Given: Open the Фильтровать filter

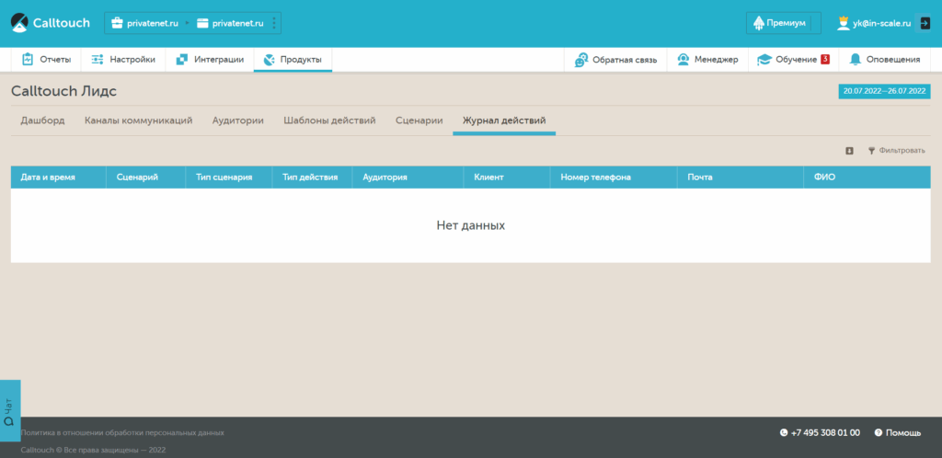Looking at the screenshot, I should (896, 151).
